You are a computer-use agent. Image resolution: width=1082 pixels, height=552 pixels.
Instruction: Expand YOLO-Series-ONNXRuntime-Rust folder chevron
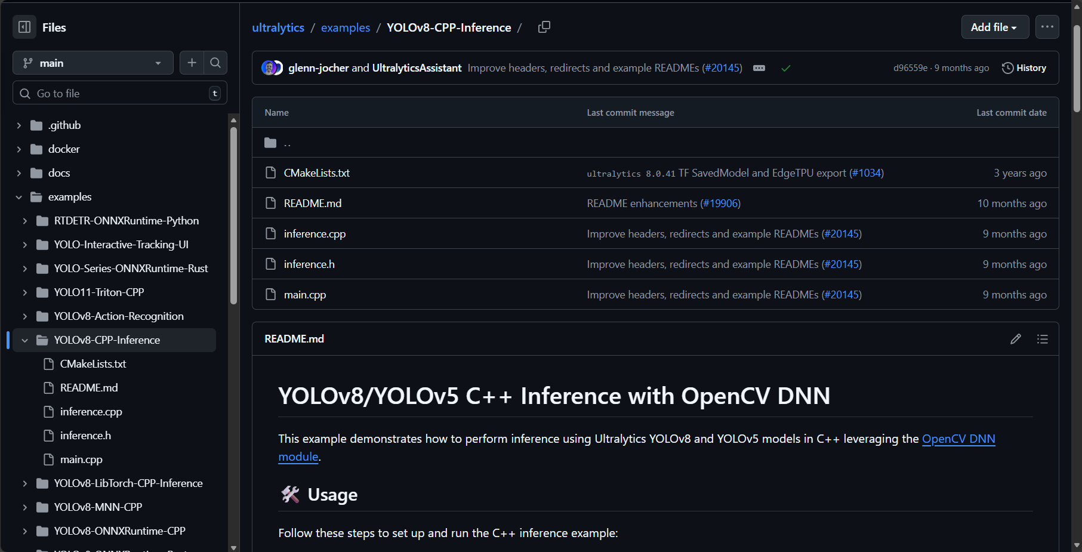[24, 269]
